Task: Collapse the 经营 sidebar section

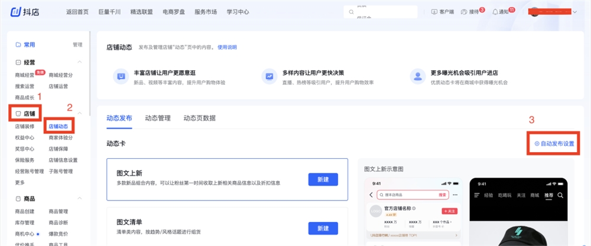Action: coord(80,62)
